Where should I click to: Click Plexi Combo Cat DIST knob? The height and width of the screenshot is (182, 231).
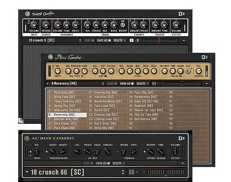(x=103, y=71)
